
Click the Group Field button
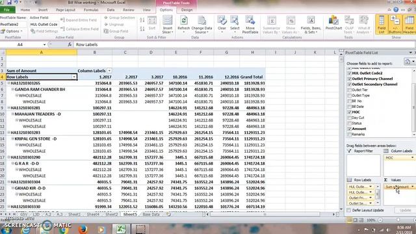(x=116, y=31)
